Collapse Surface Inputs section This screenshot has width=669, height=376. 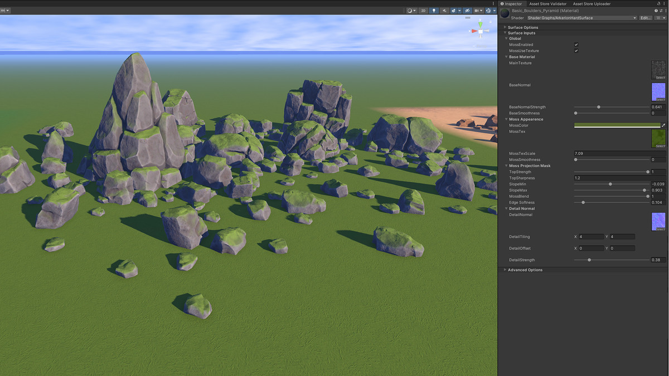tap(505, 33)
